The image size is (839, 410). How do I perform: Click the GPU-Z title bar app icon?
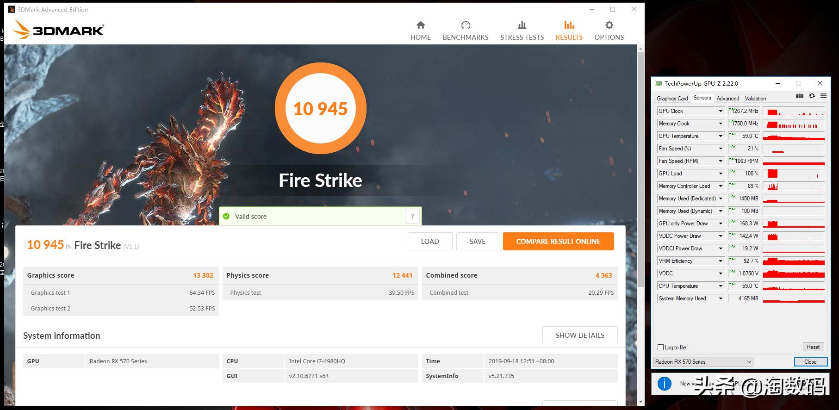(x=659, y=84)
